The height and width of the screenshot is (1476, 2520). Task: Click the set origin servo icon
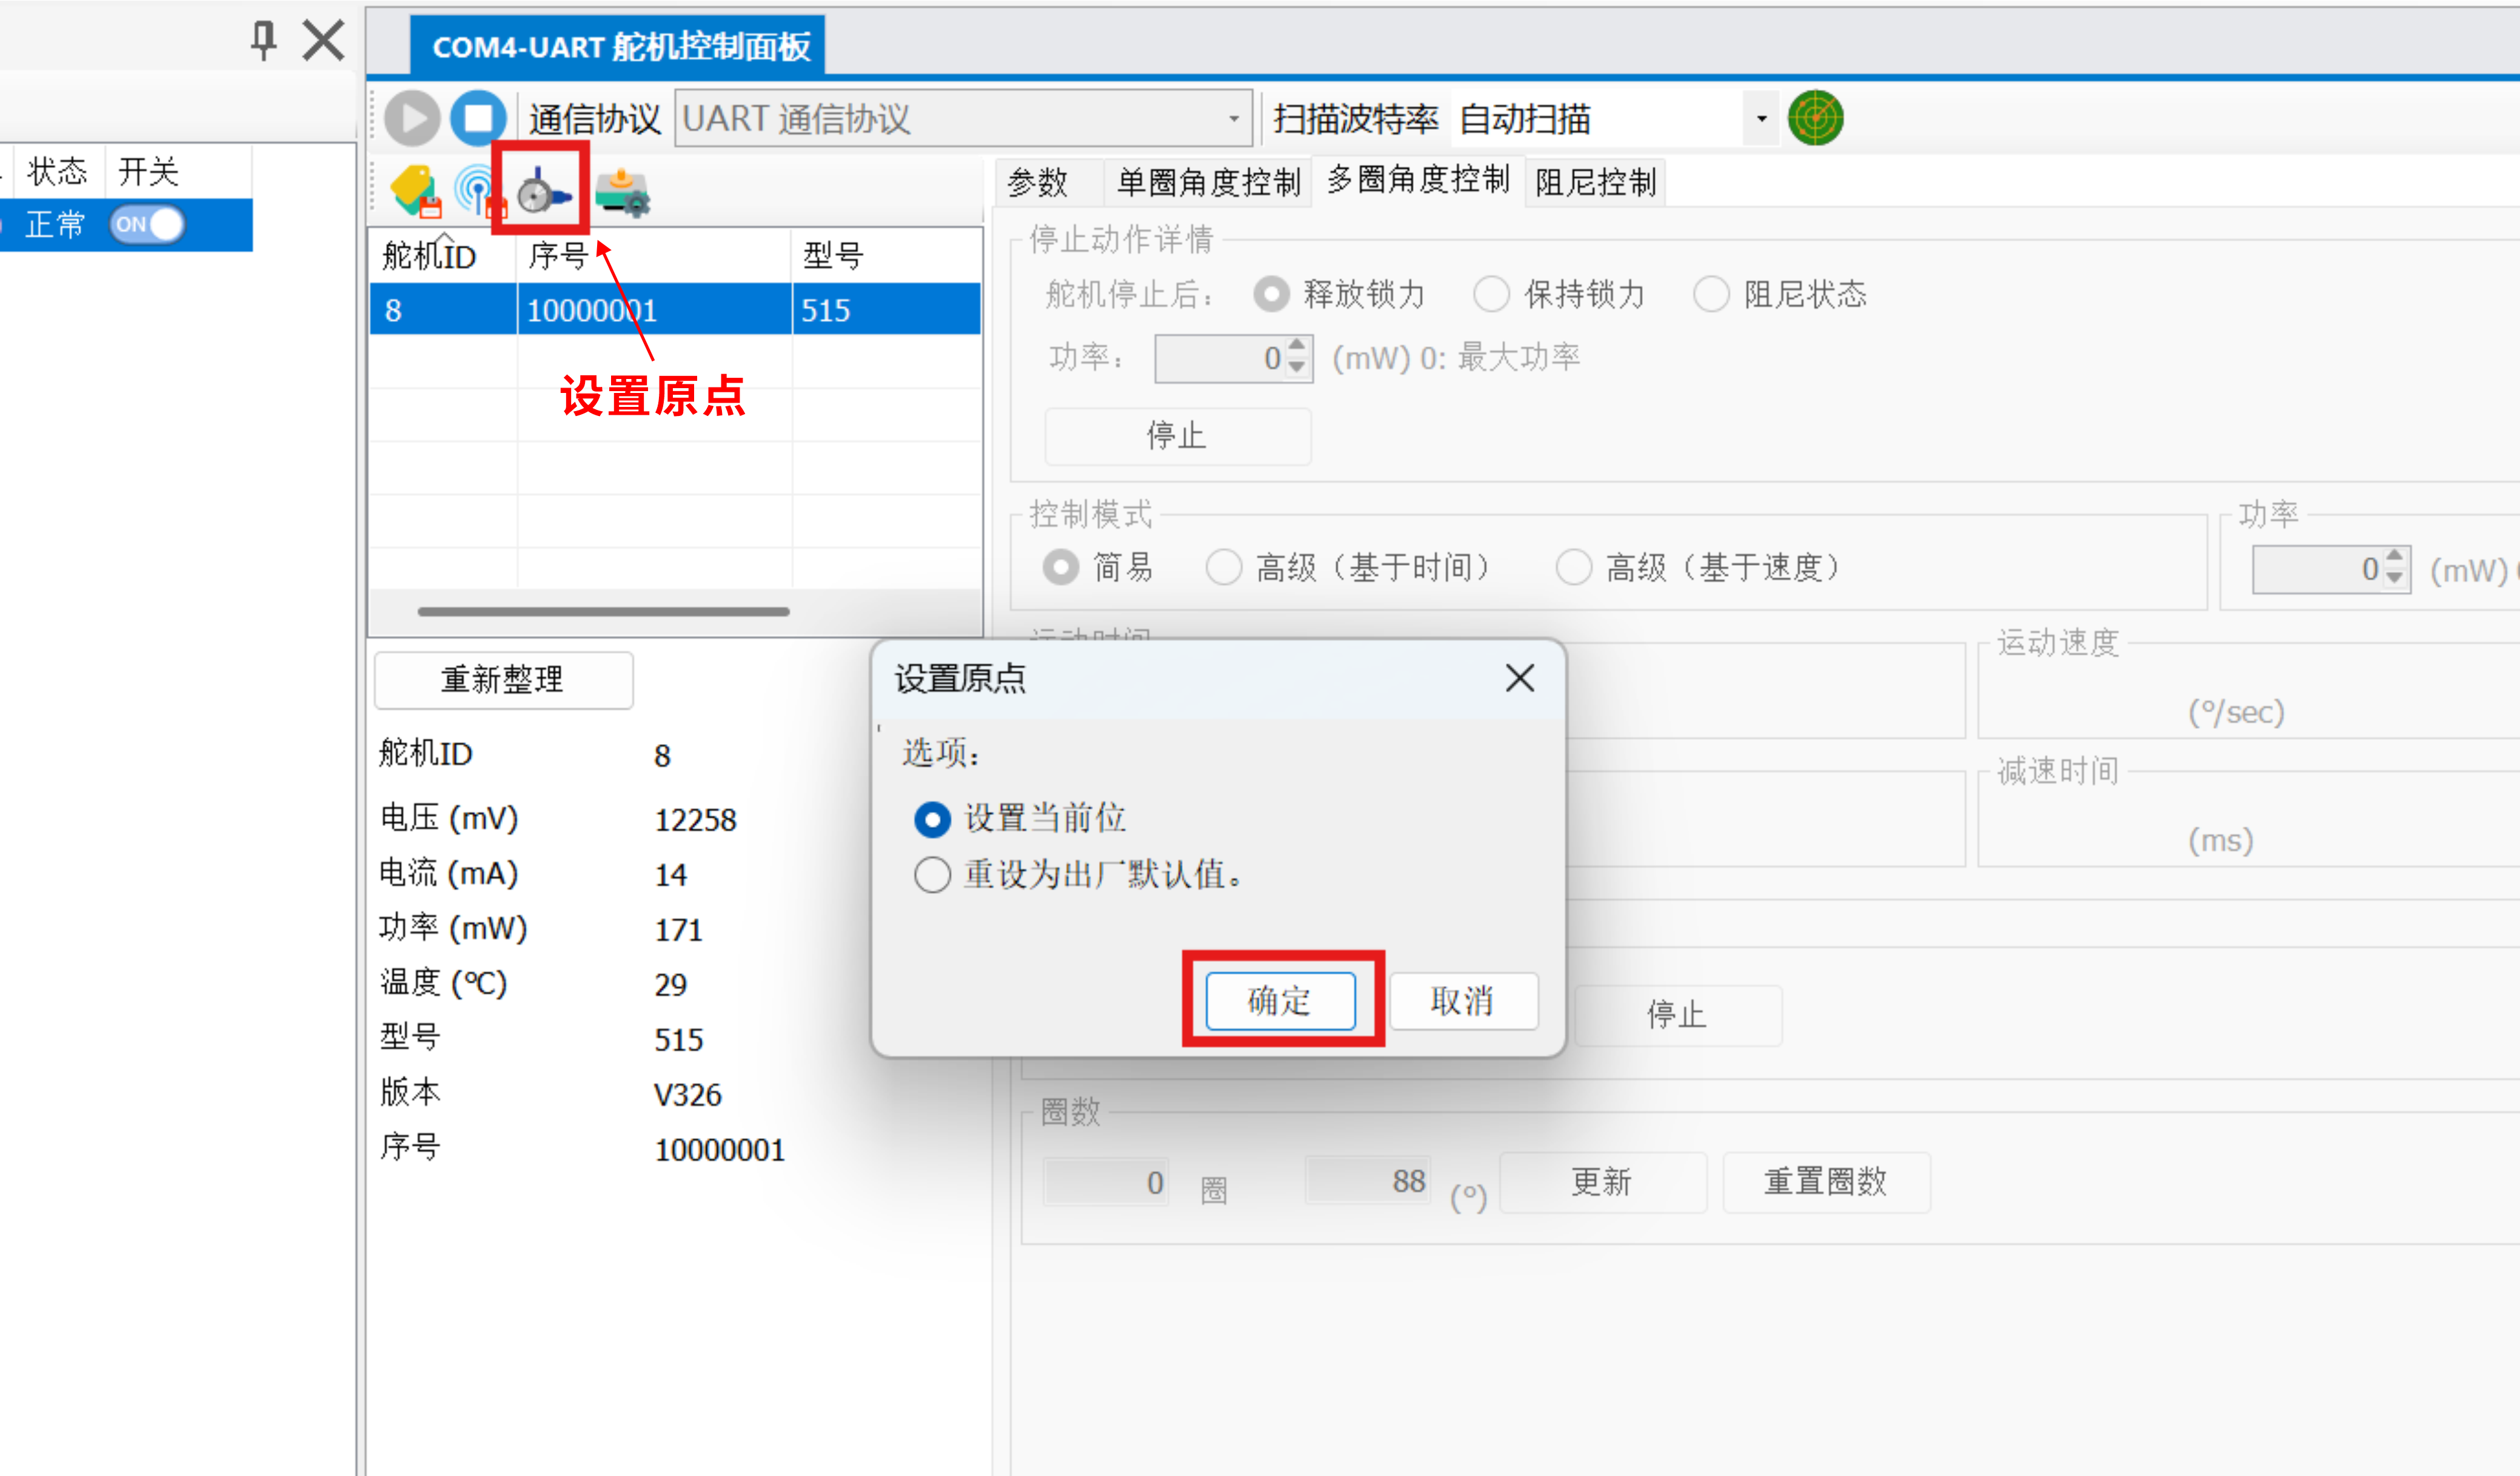click(542, 190)
